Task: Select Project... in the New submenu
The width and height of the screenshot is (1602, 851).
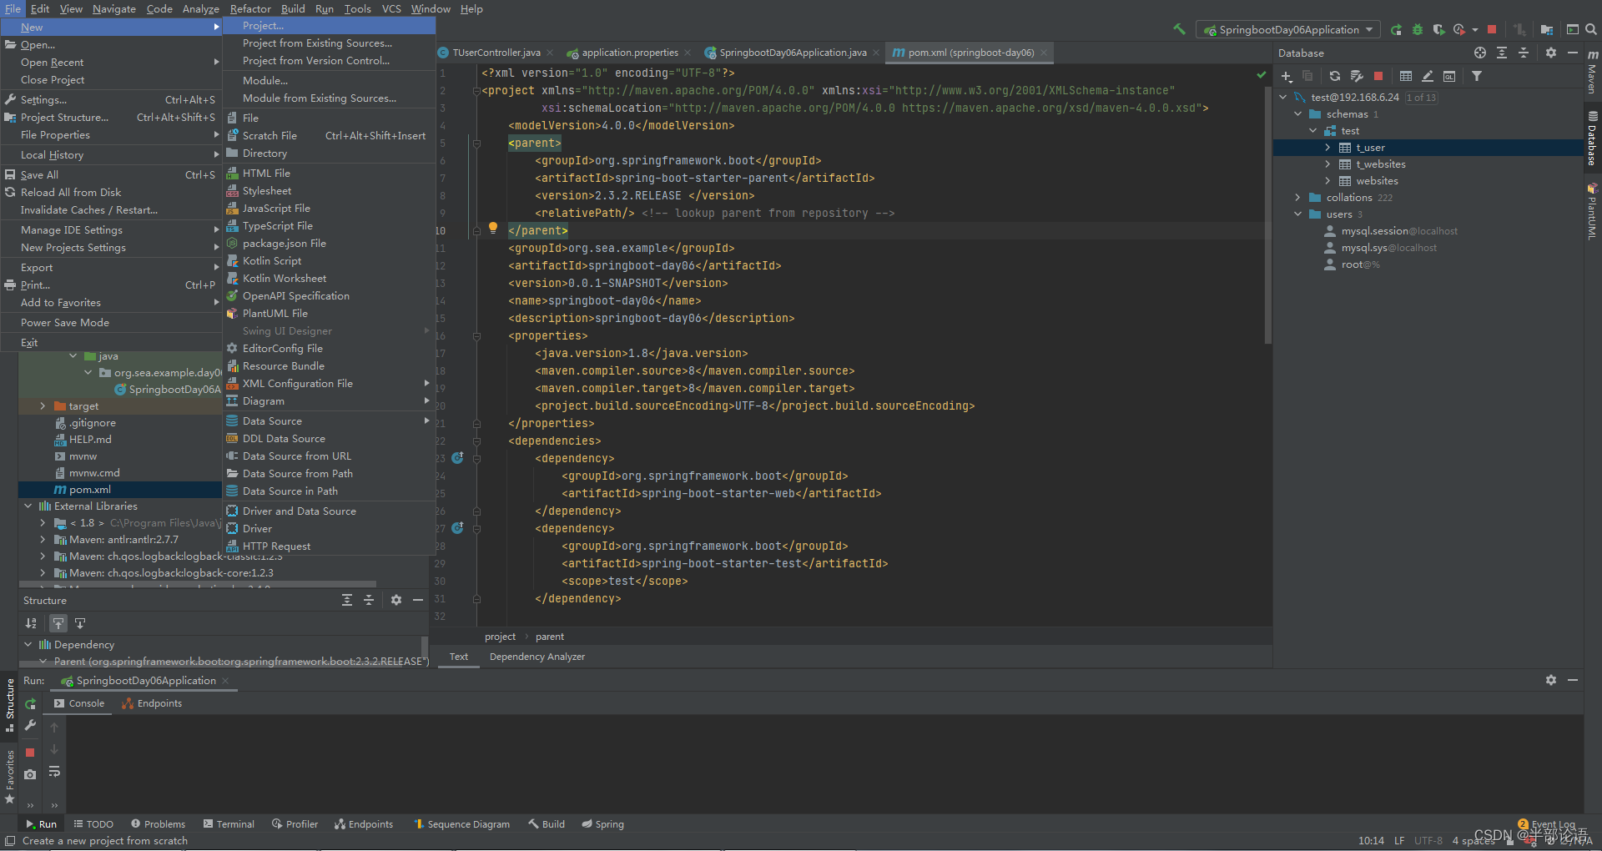Action: click(329, 26)
